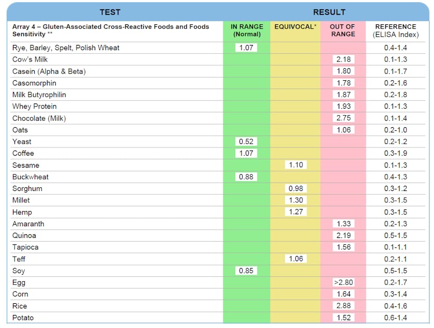Select the OUT OF RANGE header
Image resolution: width=434 pixels, height=328 pixels.
pos(342,31)
